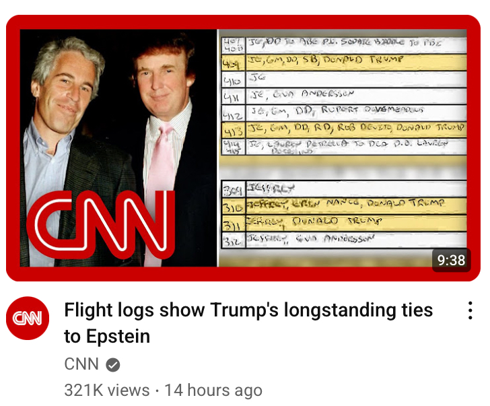This screenshot has height=406, width=490.
Task: Click the highlighted flight log row 310
Action: (344, 205)
